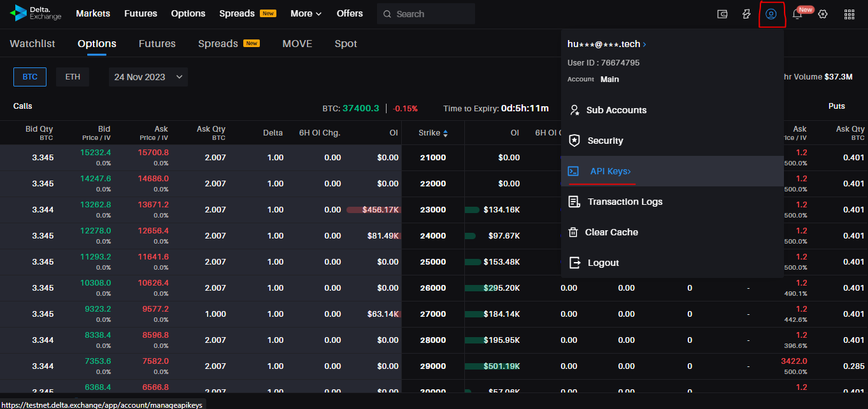Open the 24 Nov 2023 expiry dropdown
The image size is (868, 409).
tap(148, 77)
